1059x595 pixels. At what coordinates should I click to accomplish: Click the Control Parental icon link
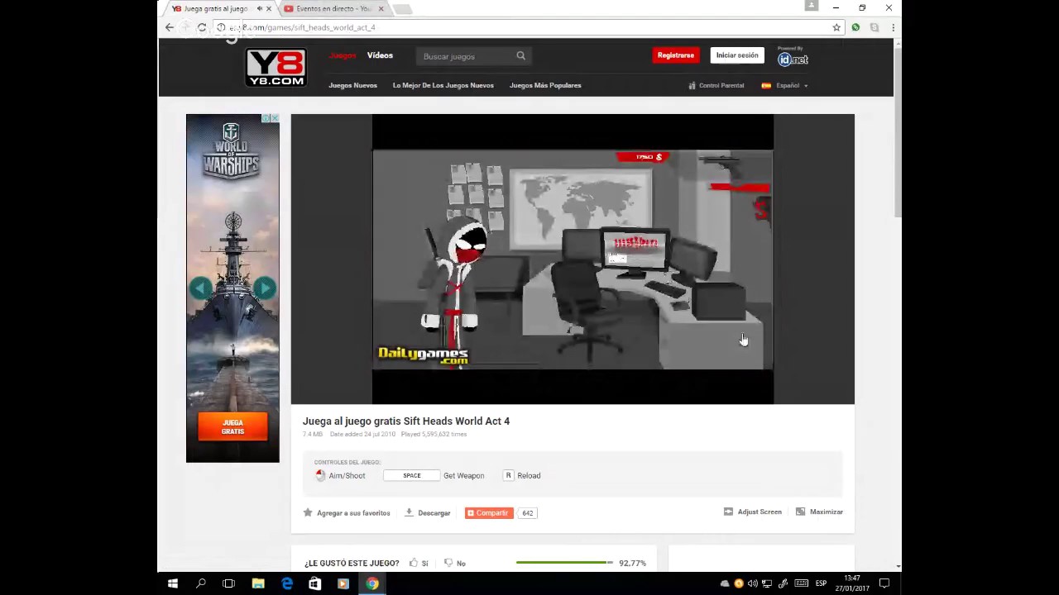click(x=716, y=85)
